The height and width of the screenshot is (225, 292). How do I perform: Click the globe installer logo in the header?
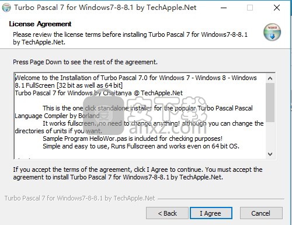272,32
